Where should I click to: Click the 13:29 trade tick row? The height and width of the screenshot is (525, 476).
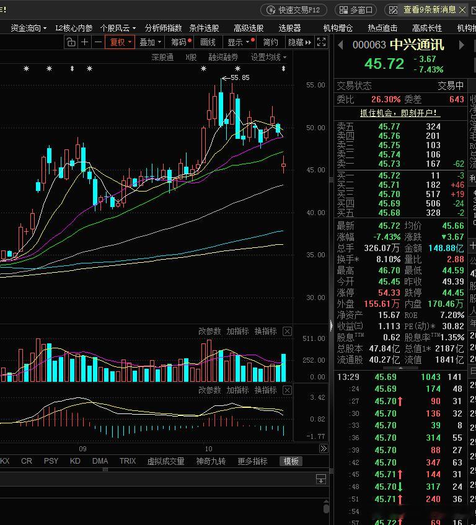(400, 377)
